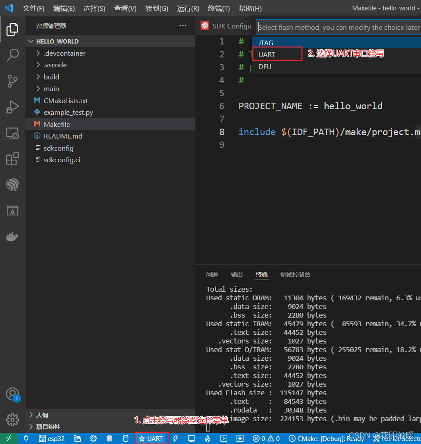Switch to the SDK Configuration editor tab
Viewport: 421px width, 444px height.
tap(225, 26)
